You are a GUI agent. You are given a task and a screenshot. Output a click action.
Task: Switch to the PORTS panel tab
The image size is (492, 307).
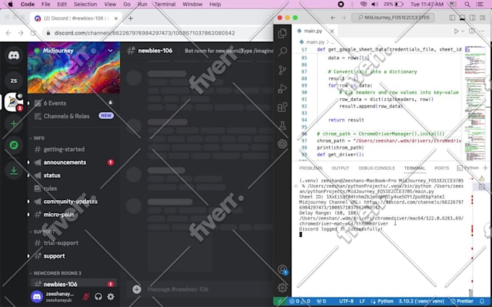click(442, 168)
